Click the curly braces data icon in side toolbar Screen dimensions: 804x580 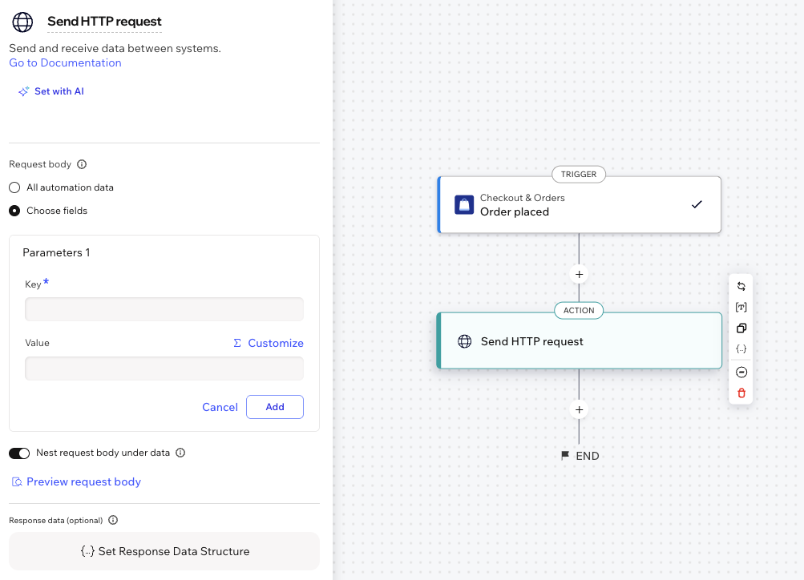coord(741,349)
